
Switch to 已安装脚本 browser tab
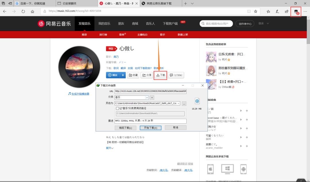click(x=77, y=3)
